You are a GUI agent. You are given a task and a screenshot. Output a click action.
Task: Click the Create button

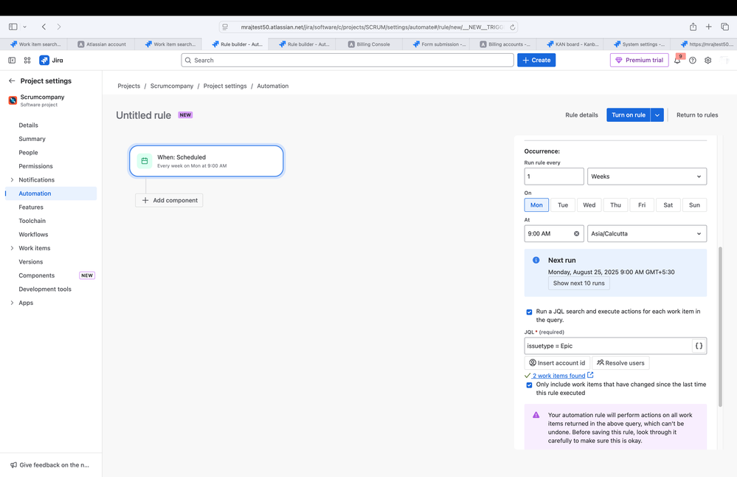pos(536,61)
